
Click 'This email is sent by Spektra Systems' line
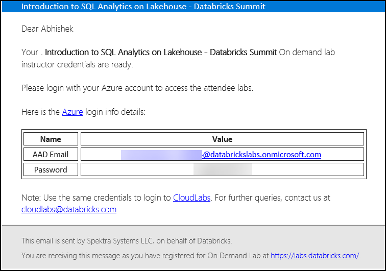tap(127, 241)
